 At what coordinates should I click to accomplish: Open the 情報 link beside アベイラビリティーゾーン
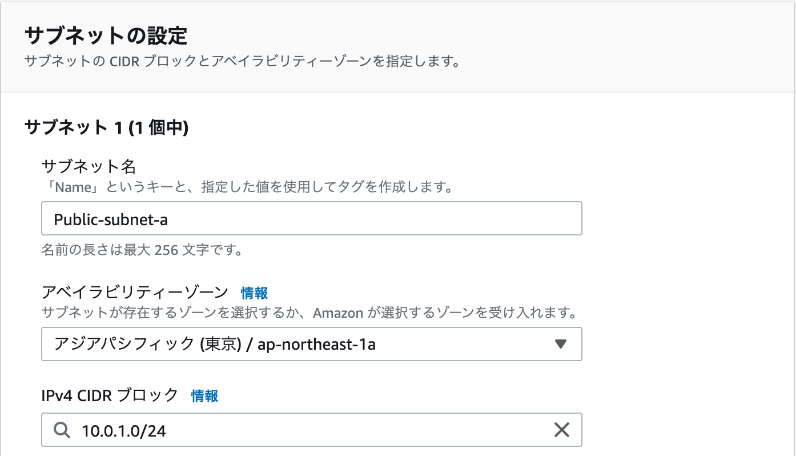click(x=254, y=293)
